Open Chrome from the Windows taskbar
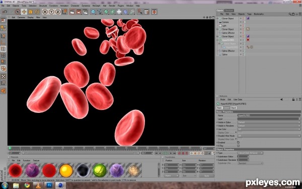 pyautogui.click(x=27, y=185)
